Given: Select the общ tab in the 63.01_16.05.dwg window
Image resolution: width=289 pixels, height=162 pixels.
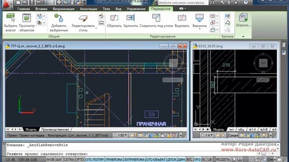Looking at the screenshot, I should [x=241, y=130].
